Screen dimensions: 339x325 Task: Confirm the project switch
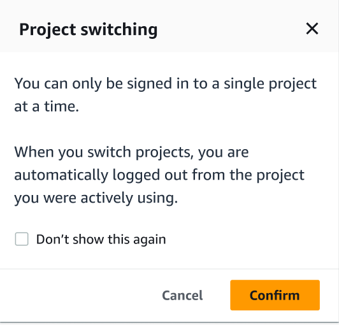coord(275,295)
